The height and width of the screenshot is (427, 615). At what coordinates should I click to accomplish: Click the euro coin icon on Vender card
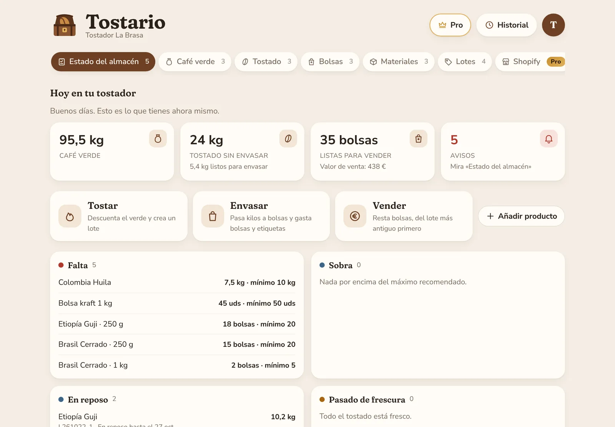(x=355, y=216)
